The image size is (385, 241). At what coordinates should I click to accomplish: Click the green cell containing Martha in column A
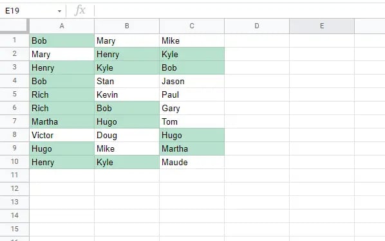pos(62,121)
